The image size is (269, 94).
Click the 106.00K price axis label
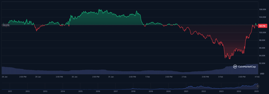[263, 9]
